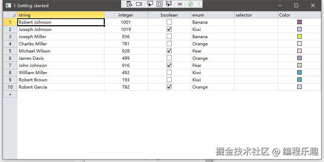Screen dimensions: 324x162
Task: Click the window app icon in title bar
Action: tap(8, 5)
